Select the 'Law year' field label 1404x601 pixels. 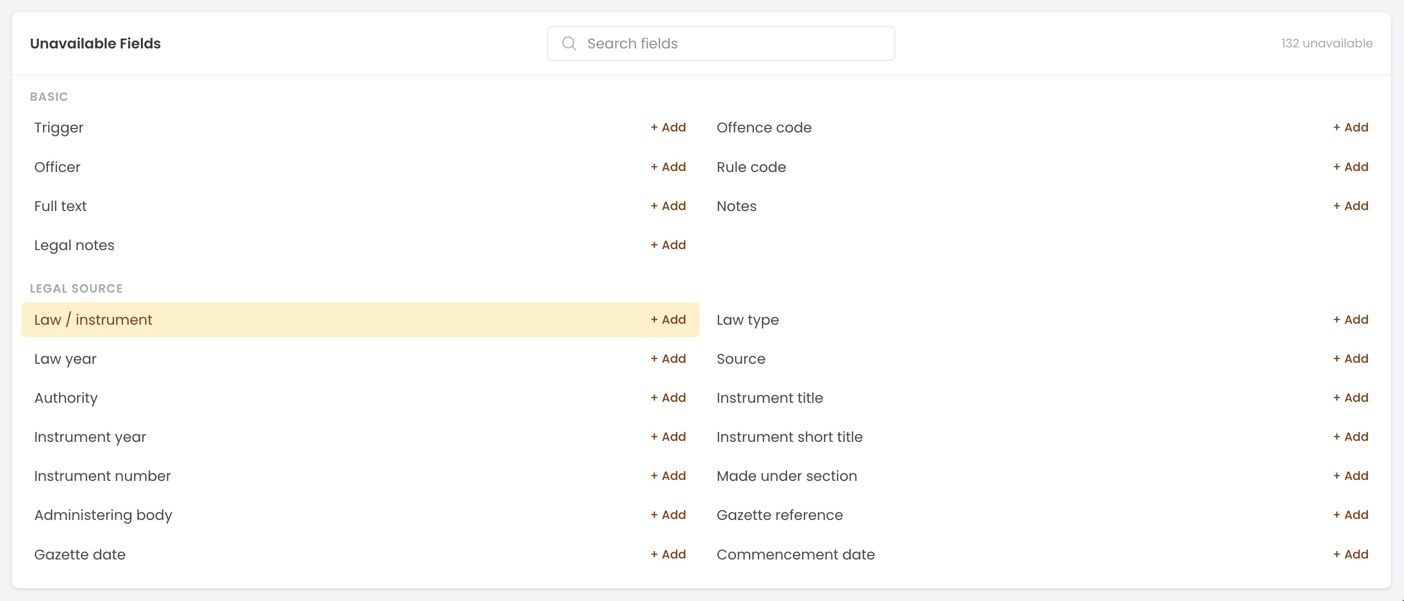[65, 359]
